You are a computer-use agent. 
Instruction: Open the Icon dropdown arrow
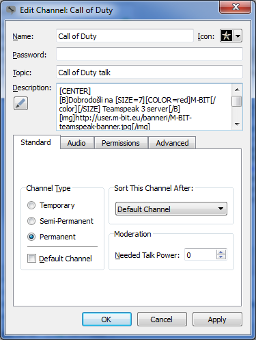(x=238, y=36)
